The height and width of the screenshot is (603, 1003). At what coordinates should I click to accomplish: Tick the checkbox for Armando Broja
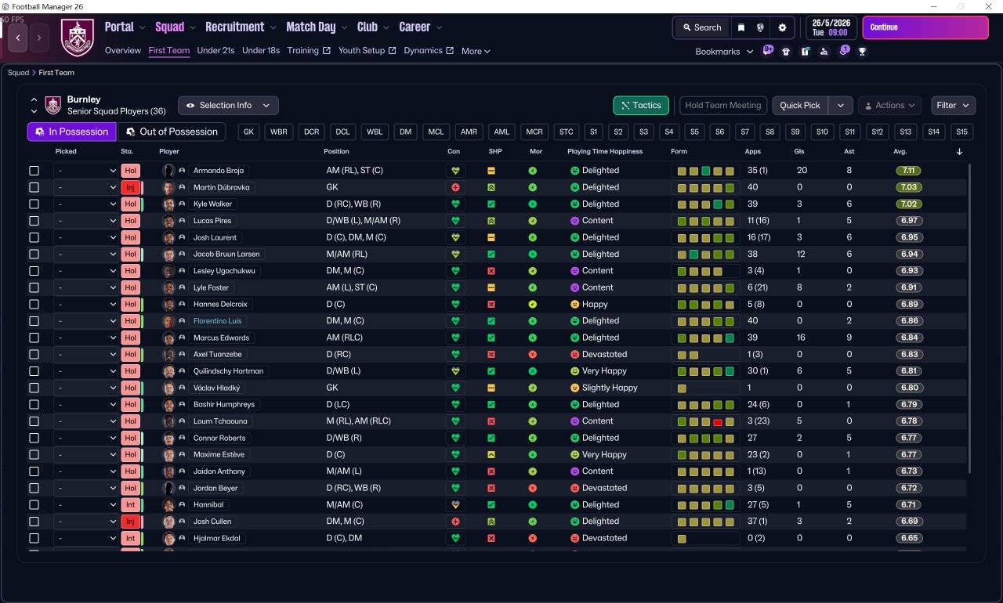click(34, 171)
